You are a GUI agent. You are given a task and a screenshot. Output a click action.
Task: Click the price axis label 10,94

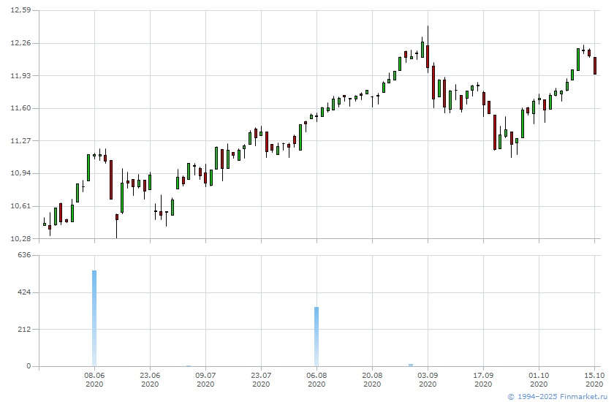(20, 173)
